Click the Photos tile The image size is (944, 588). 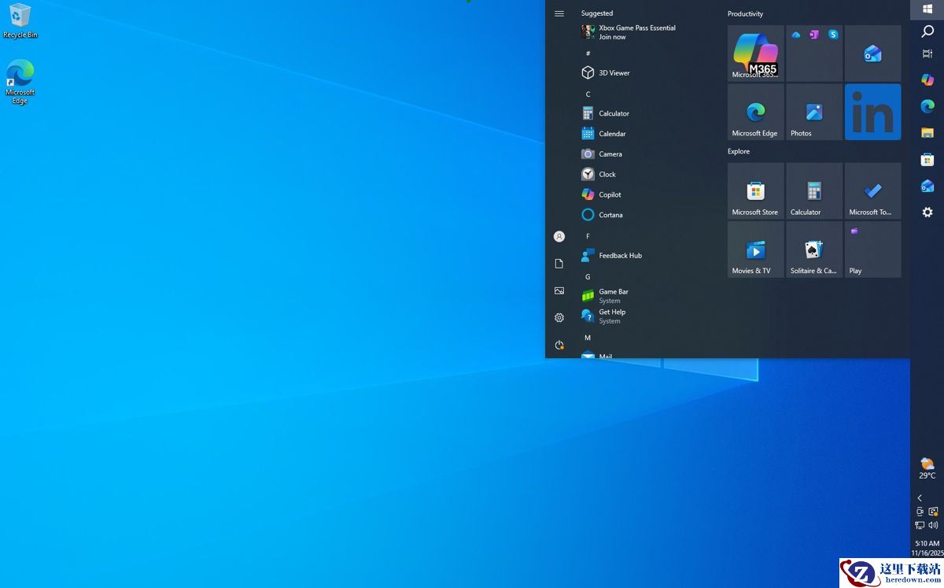(814, 112)
